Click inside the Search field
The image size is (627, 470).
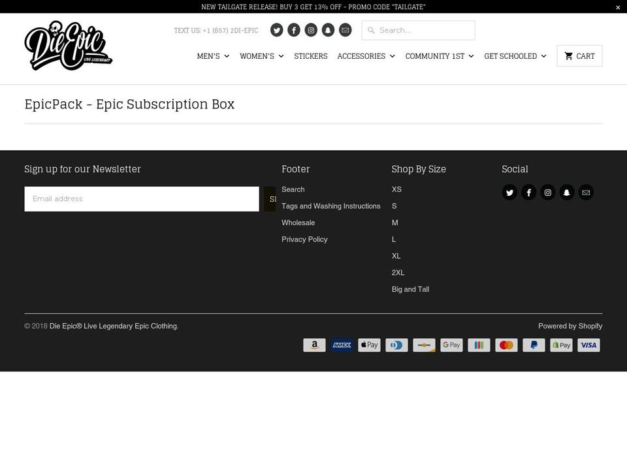click(x=418, y=31)
